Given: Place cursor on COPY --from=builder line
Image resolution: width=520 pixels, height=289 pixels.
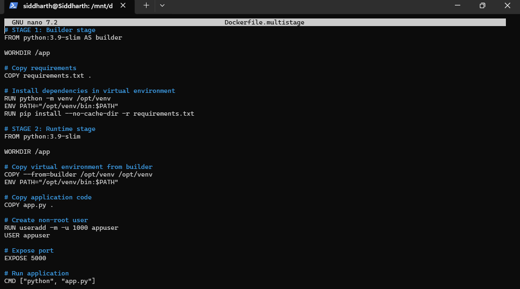Looking at the screenshot, I should coord(78,174).
